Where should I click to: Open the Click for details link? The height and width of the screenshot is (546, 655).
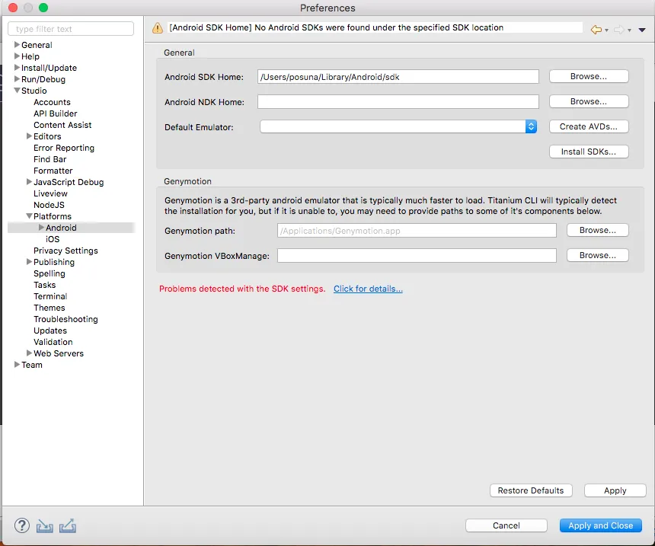click(368, 289)
